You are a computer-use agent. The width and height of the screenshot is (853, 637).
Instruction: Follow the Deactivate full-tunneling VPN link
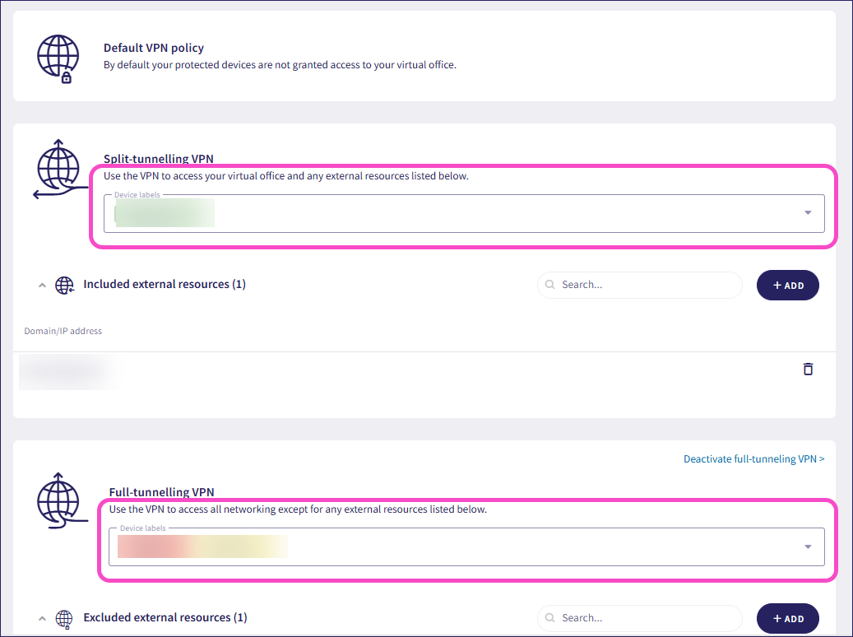pyautogui.click(x=753, y=459)
